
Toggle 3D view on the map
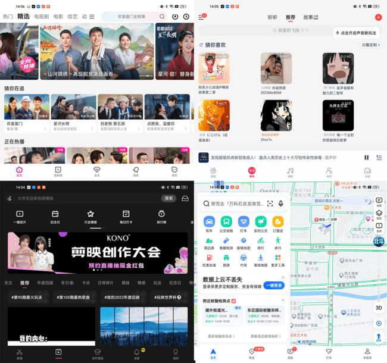coord(379,308)
